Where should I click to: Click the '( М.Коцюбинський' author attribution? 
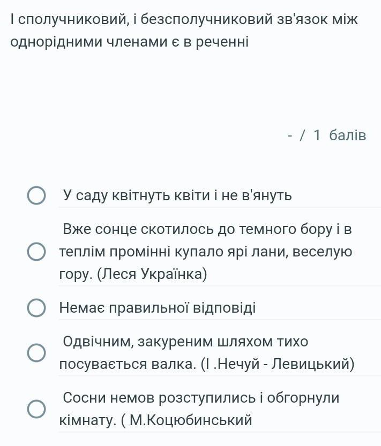(x=186, y=420)
